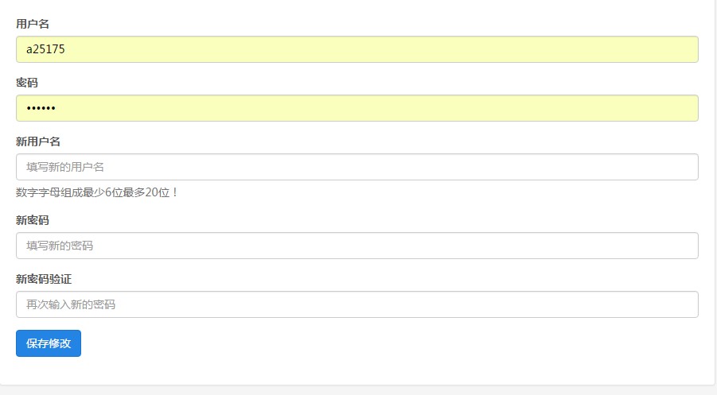Click the placeholder 再次输入新的密码

71,304
